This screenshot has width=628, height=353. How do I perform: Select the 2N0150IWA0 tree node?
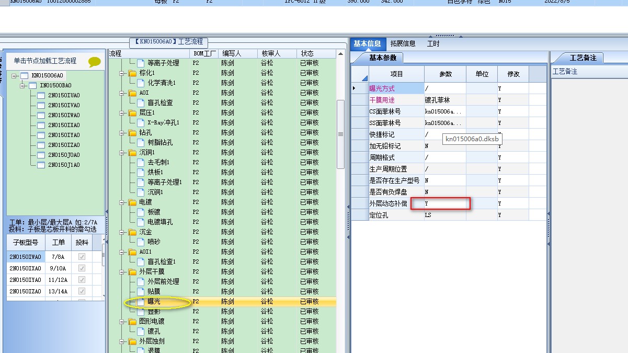coord(64,115)
